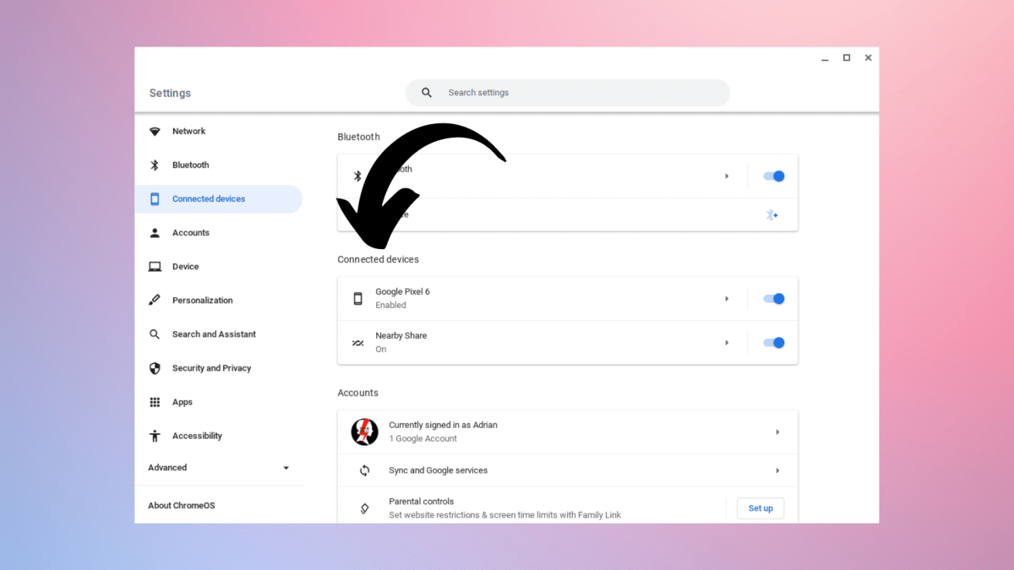This screenshot has width=1014, height=570.
Task: Click the 'Sync and Google services' text
Action: [x=438, y=470]
